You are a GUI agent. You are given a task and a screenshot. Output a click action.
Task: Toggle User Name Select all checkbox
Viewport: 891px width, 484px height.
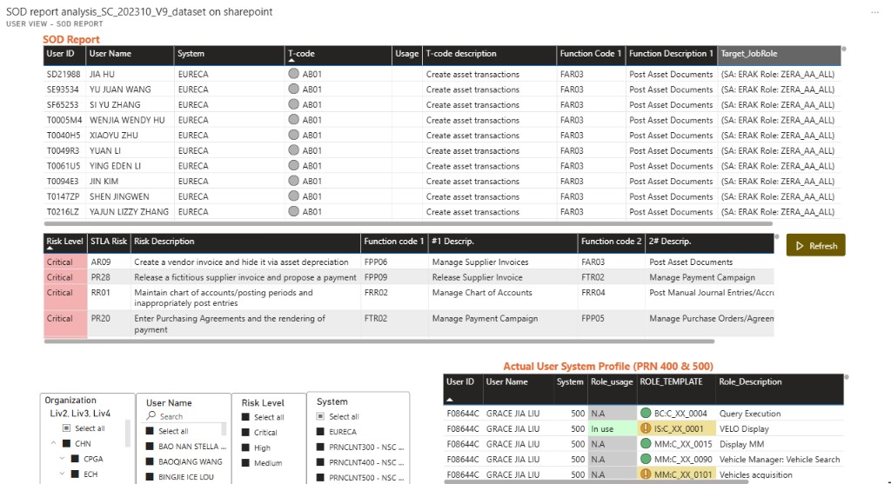click(x=150, y=431)
